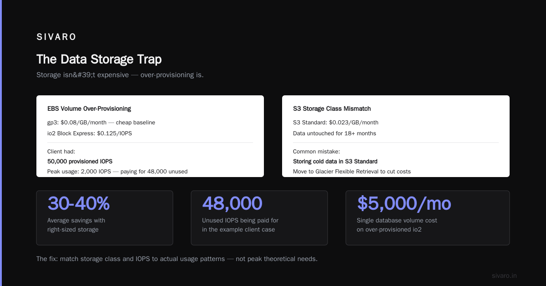Click the gp3 $0.08/GB/month pricing line
The width and height of the screenshot is (546, 286).
pyautogui.click(x=101, y=123)
